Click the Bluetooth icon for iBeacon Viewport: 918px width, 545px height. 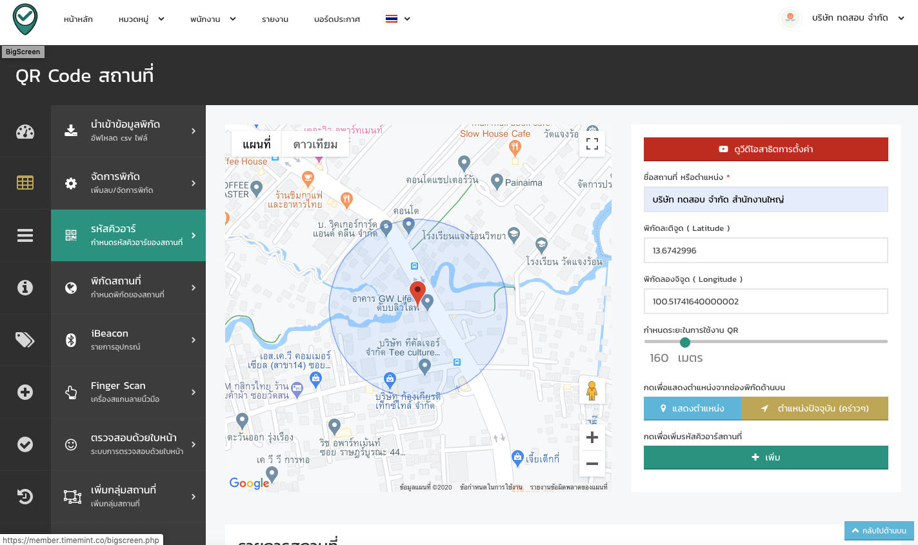click(71, 340)
